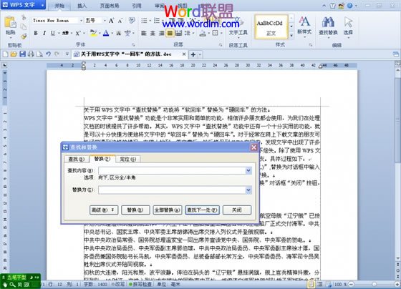Click the 关闭 button in dialog
This screenshot has width=401, height=289.
click(237, 210)
